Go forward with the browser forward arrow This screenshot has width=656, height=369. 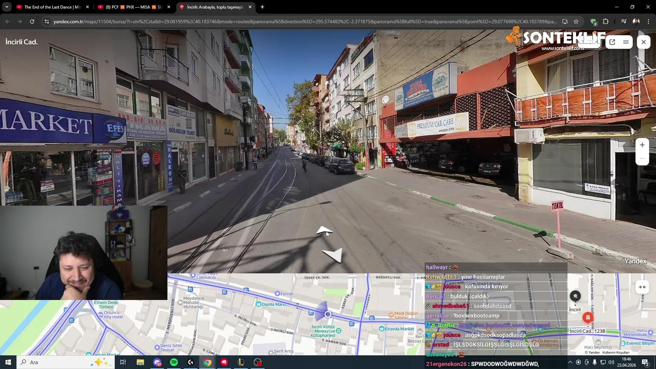tap(19, 22)
